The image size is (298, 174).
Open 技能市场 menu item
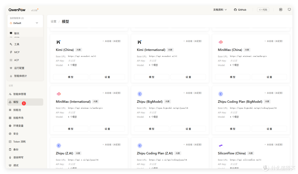[x=18, y=118]
